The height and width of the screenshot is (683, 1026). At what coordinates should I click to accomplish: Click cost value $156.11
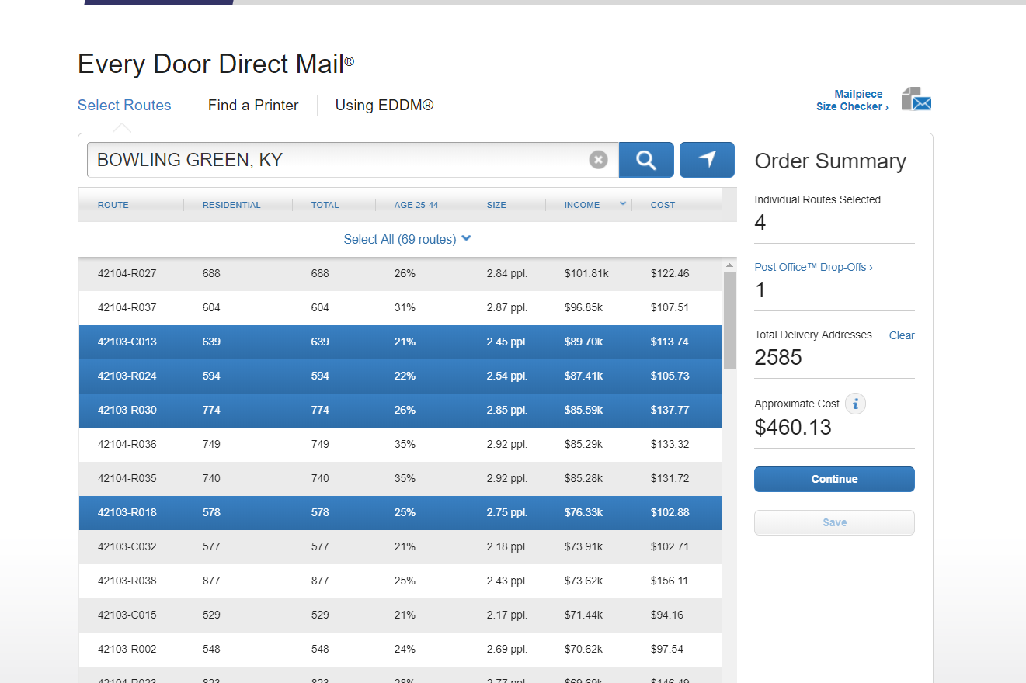tap(670, 581)
